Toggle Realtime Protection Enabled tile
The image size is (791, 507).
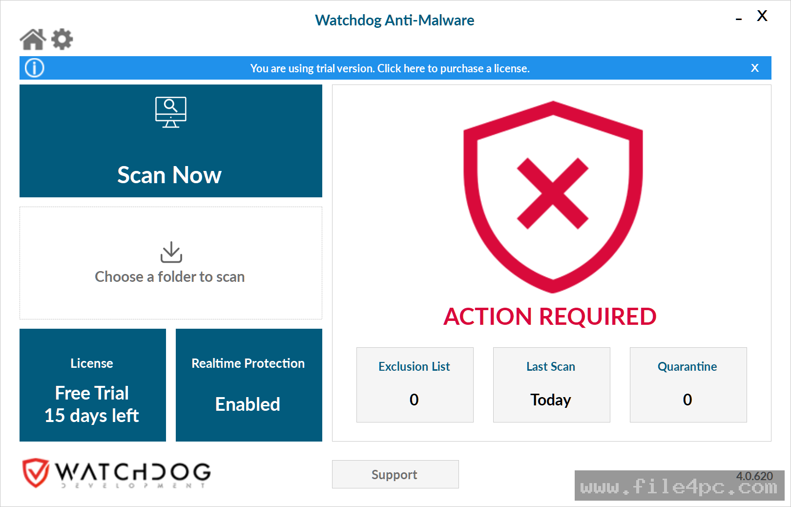coord(249,385)
